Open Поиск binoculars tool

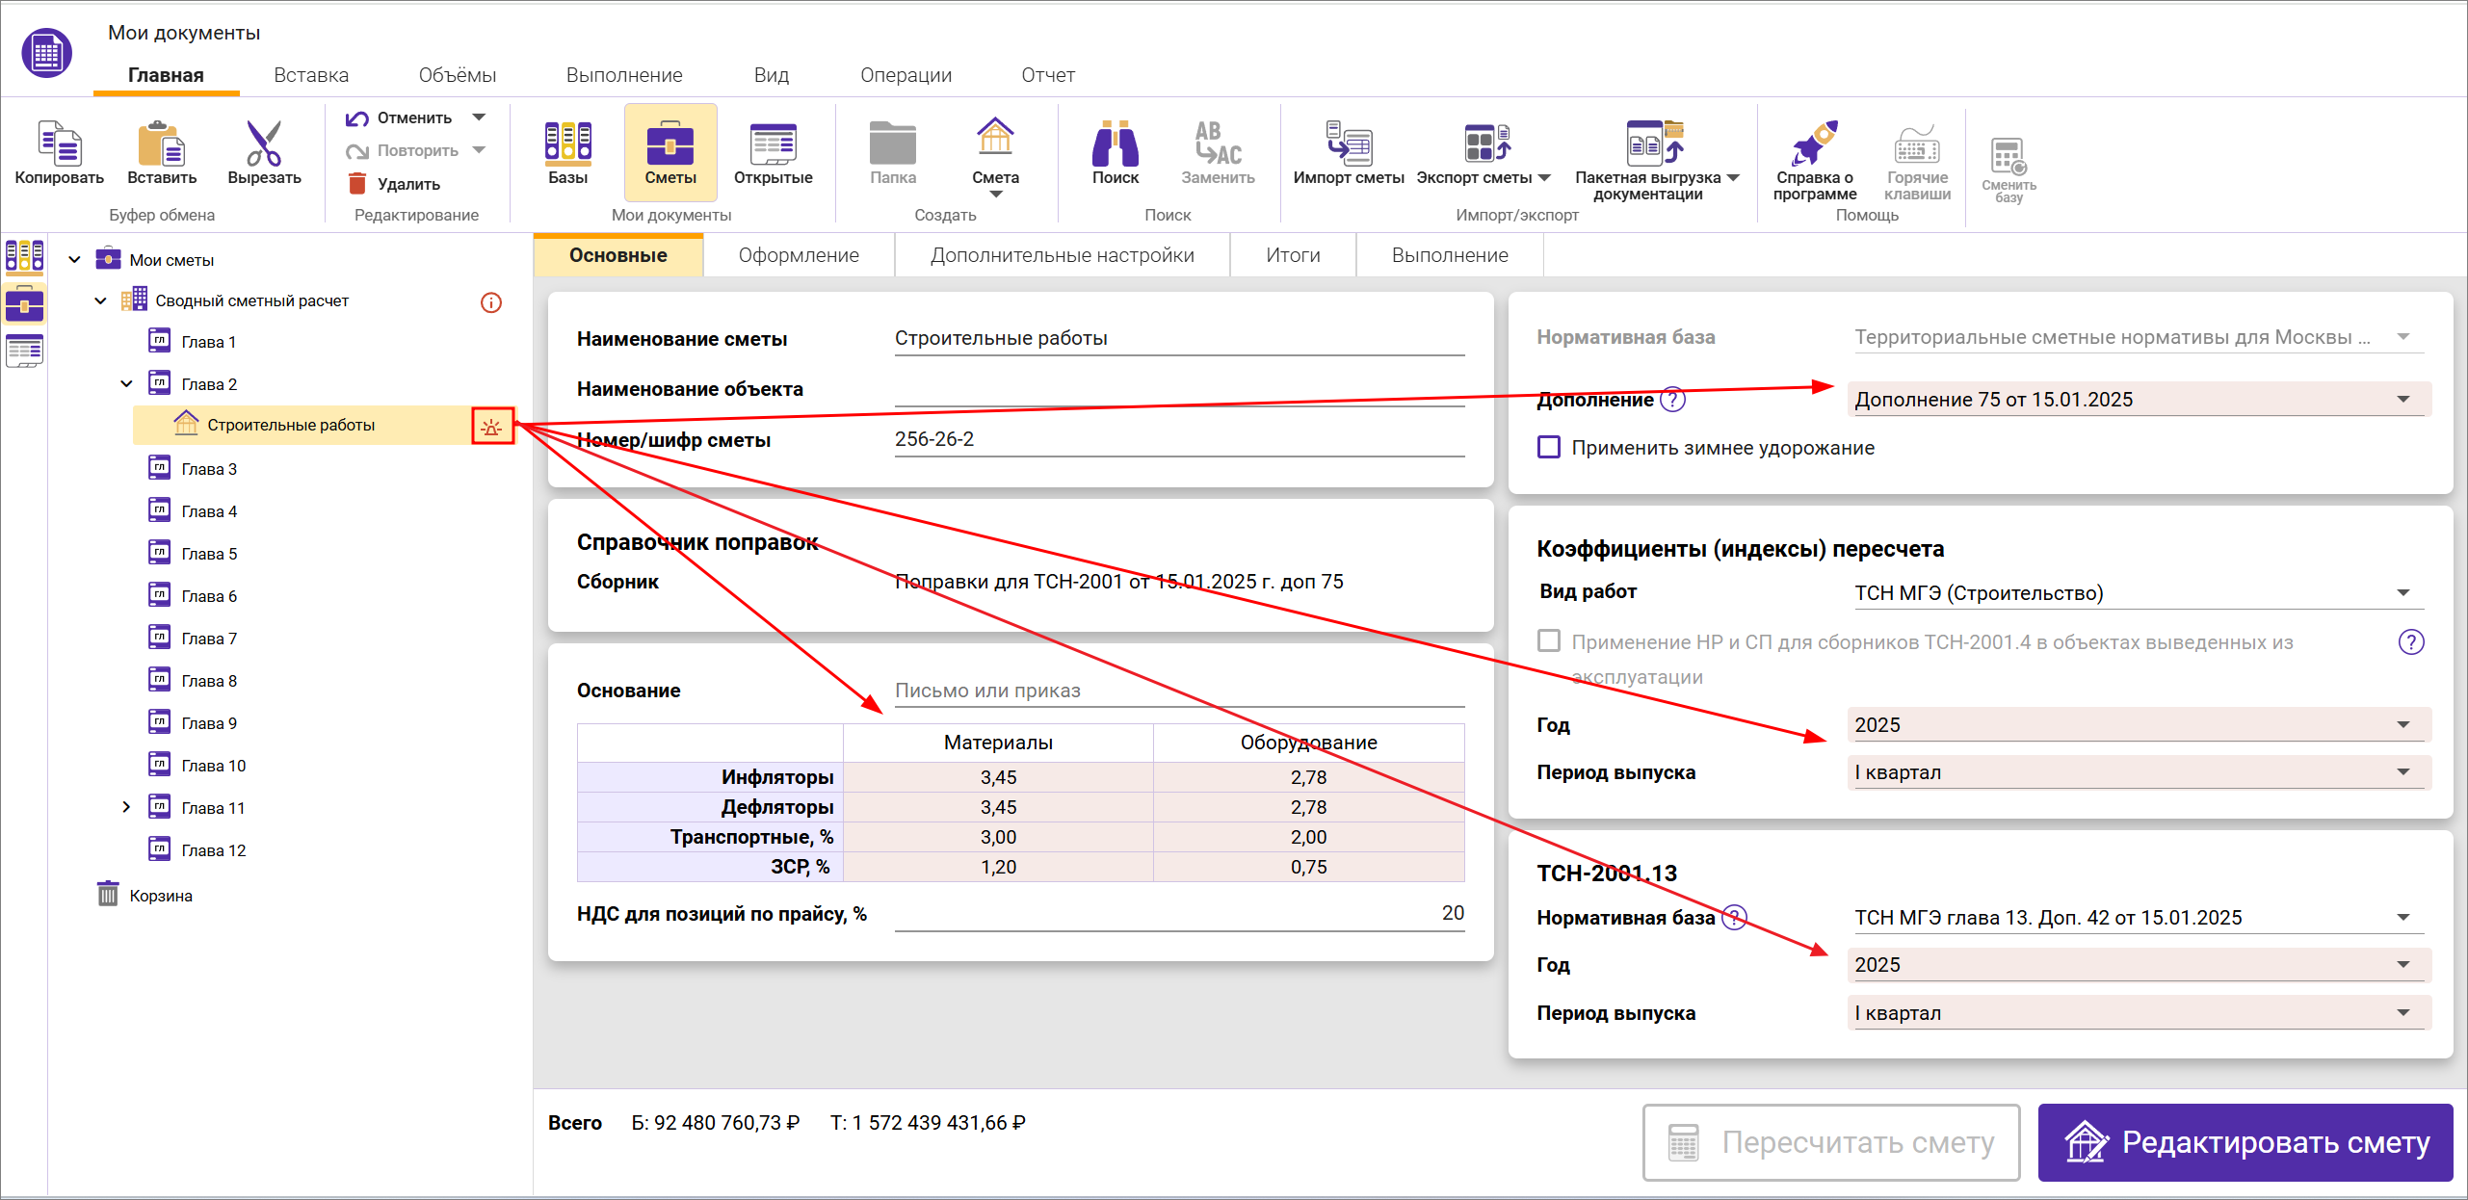pos(1115,144)
